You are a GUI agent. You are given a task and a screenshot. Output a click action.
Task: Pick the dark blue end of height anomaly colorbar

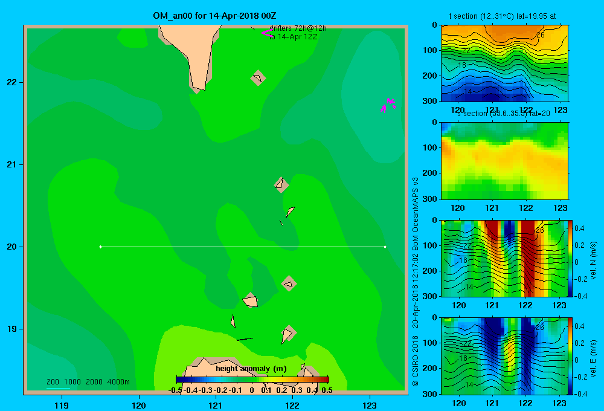point(181,380)
